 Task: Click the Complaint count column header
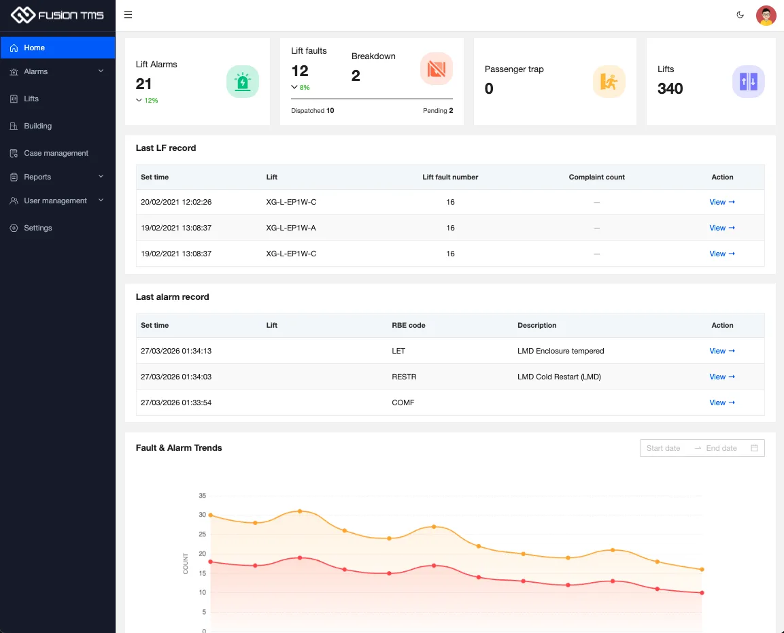point(596,177)
